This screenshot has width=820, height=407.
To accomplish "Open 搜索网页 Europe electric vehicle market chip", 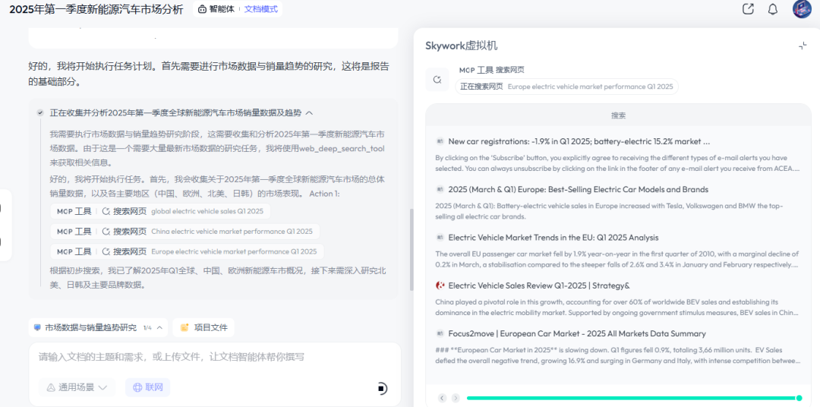I will (188, 251).
